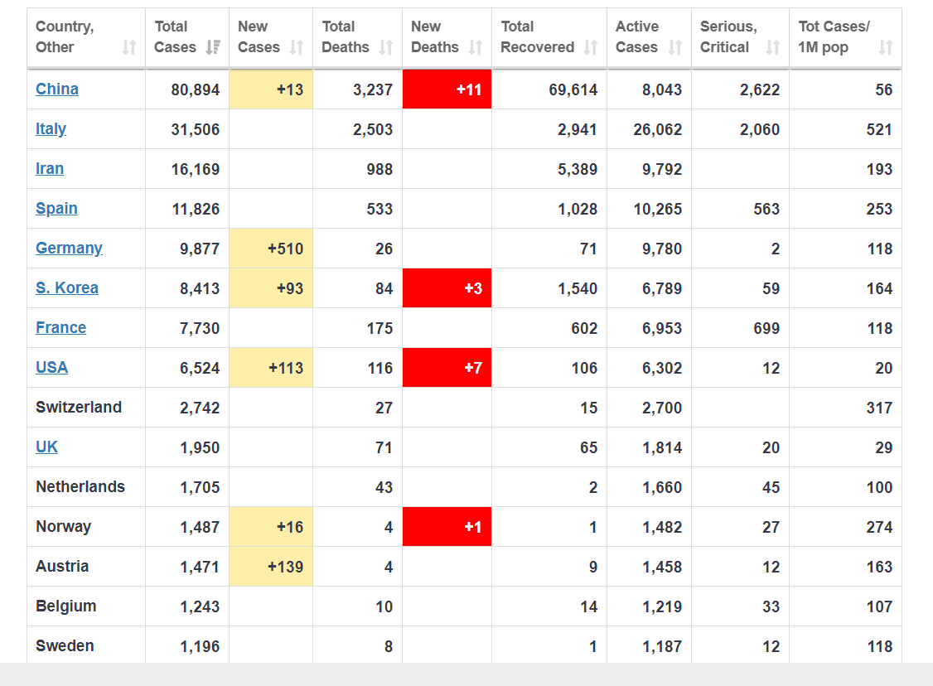Click Belgium's total cases 1,243
933x686 pixels.
200,606
